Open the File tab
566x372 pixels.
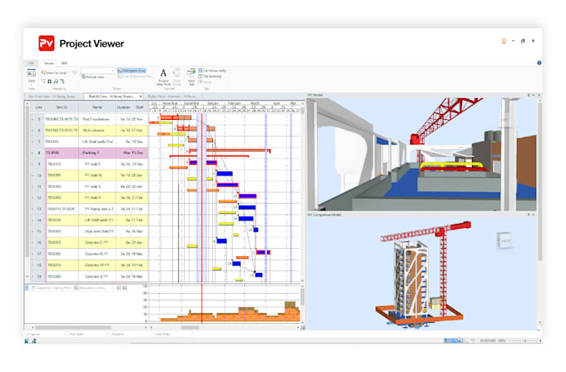point(32,63)
